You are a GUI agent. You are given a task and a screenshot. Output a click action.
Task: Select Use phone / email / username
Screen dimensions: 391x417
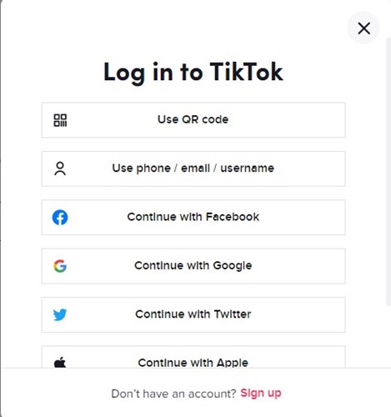(193, 168)
